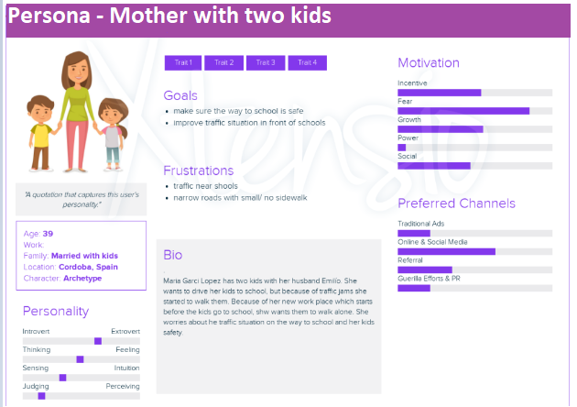Screen dimensions: 577x407
Task: Set the Power motivation bar
Action: (x=474, y=148)
